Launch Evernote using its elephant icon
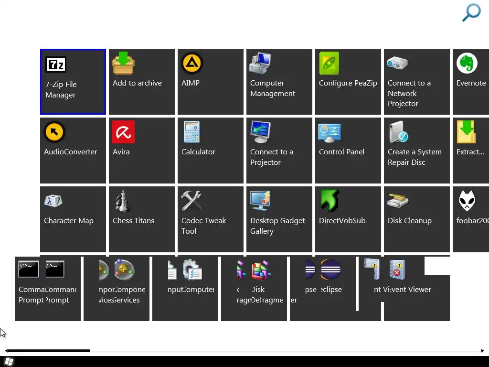Screen dimensions: 489x367 tap(467, 63)
